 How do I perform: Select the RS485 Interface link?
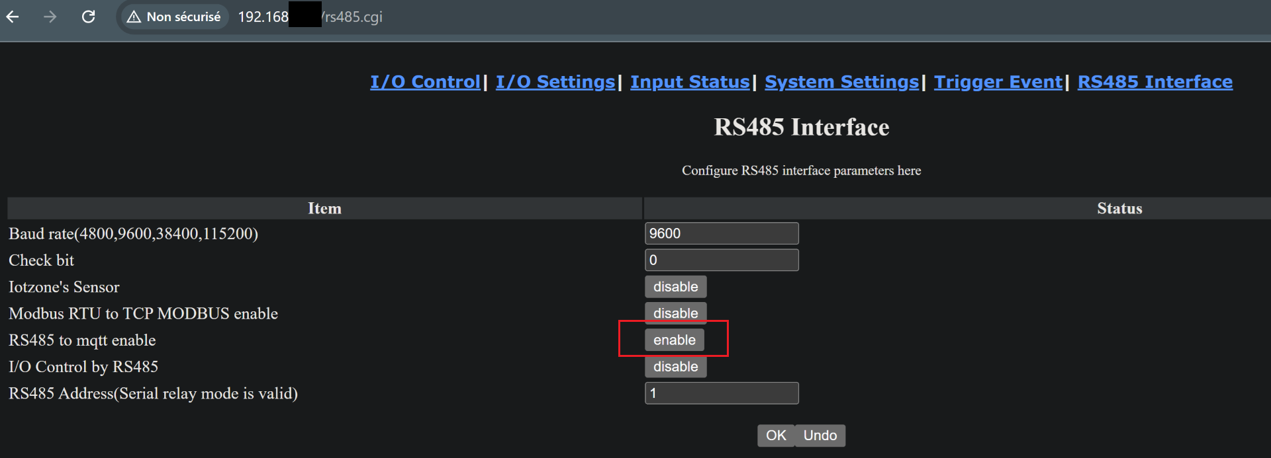(x=1155, y=82)
